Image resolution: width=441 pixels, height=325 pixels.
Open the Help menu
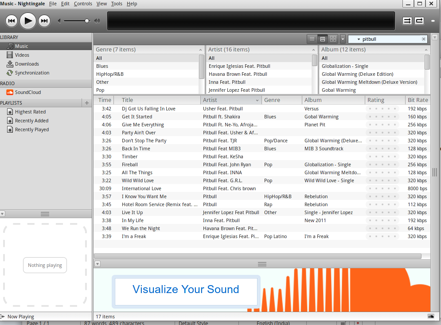[x=132, y=4]
